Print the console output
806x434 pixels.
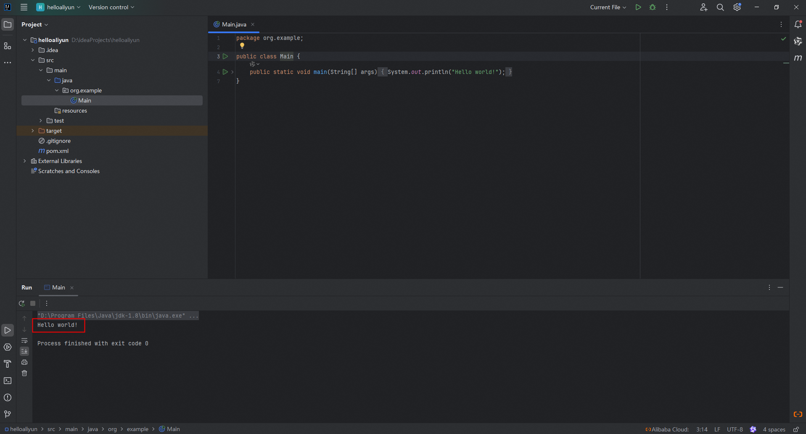[24, 362]
